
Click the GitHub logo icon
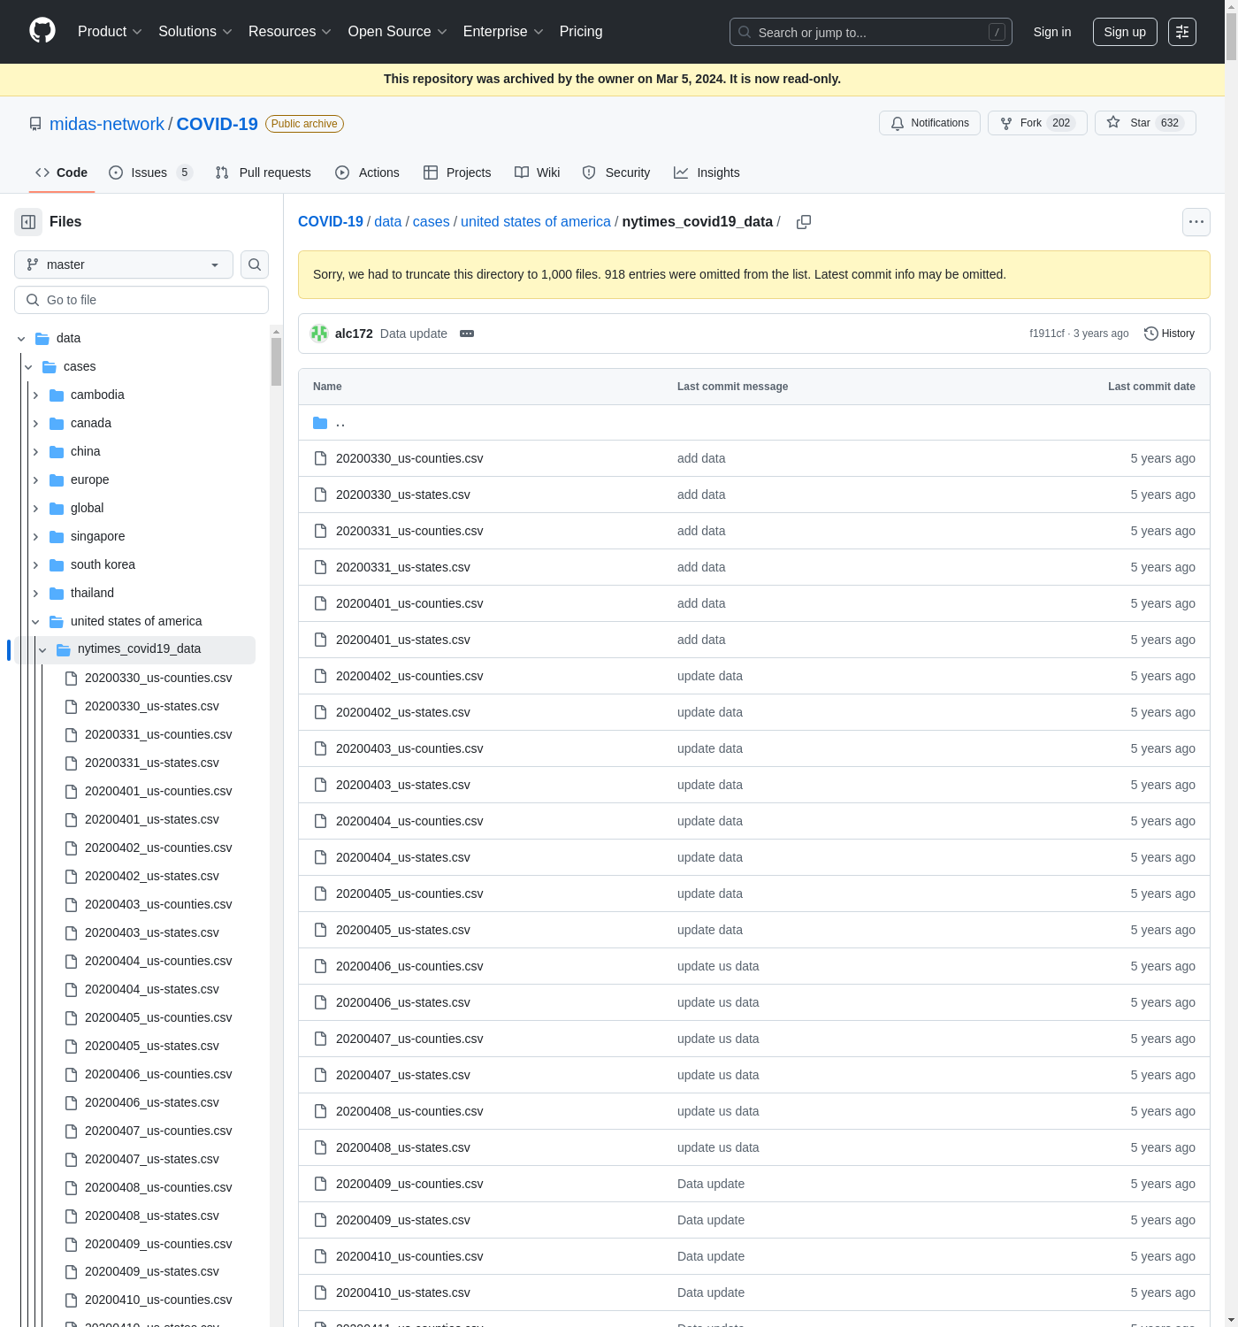[42, 31]
